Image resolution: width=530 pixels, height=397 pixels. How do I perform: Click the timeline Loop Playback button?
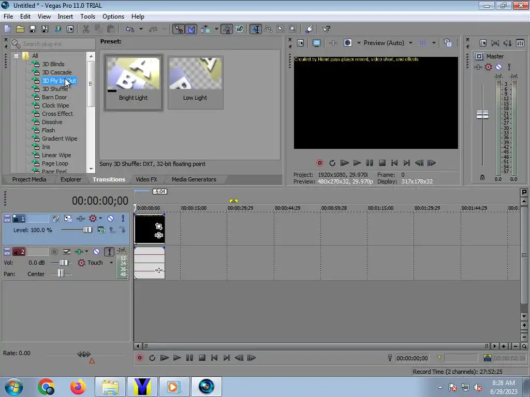point(152,358)
